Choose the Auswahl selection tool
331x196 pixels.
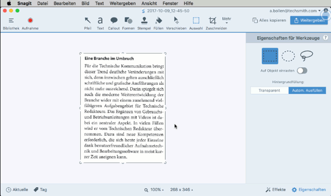point(196,23)
